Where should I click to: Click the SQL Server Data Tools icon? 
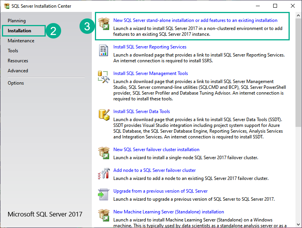(104, 115)
